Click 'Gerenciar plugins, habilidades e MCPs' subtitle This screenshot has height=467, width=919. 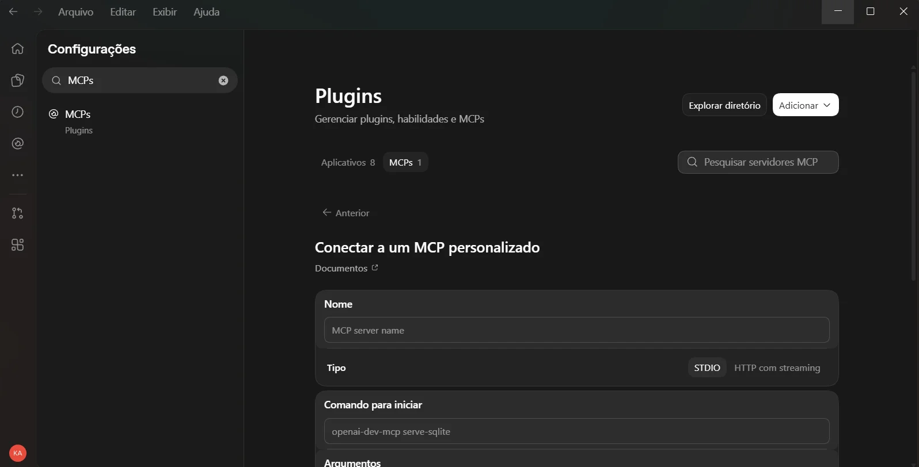coord(400,119)
